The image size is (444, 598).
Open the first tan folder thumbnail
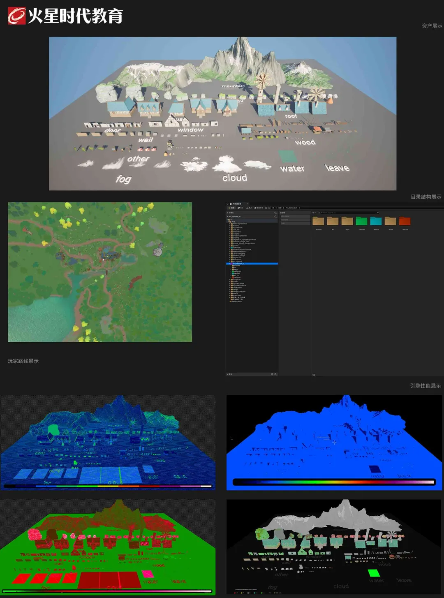click(x=318, y=221)
